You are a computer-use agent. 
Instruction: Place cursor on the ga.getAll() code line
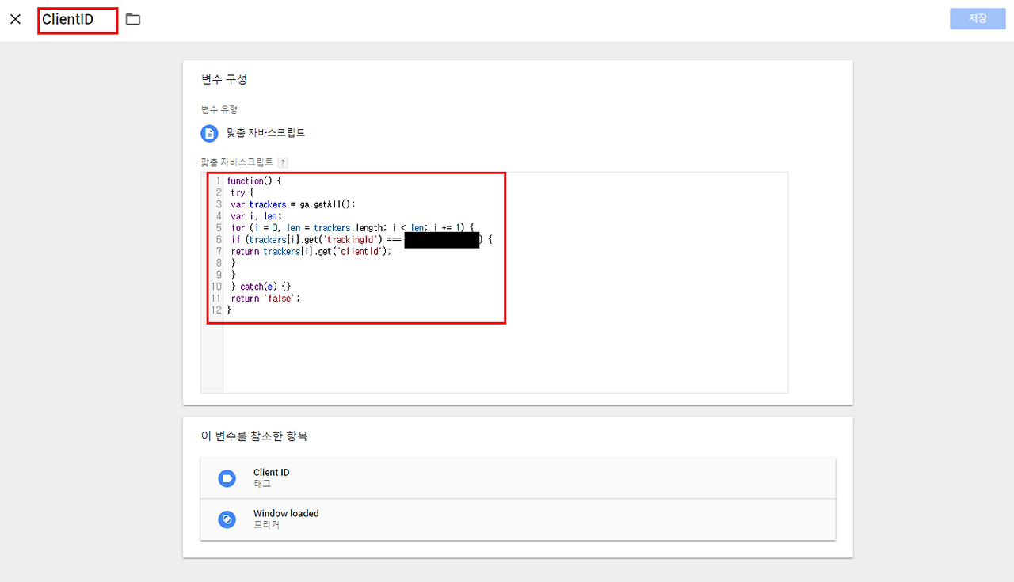(293, 204)
